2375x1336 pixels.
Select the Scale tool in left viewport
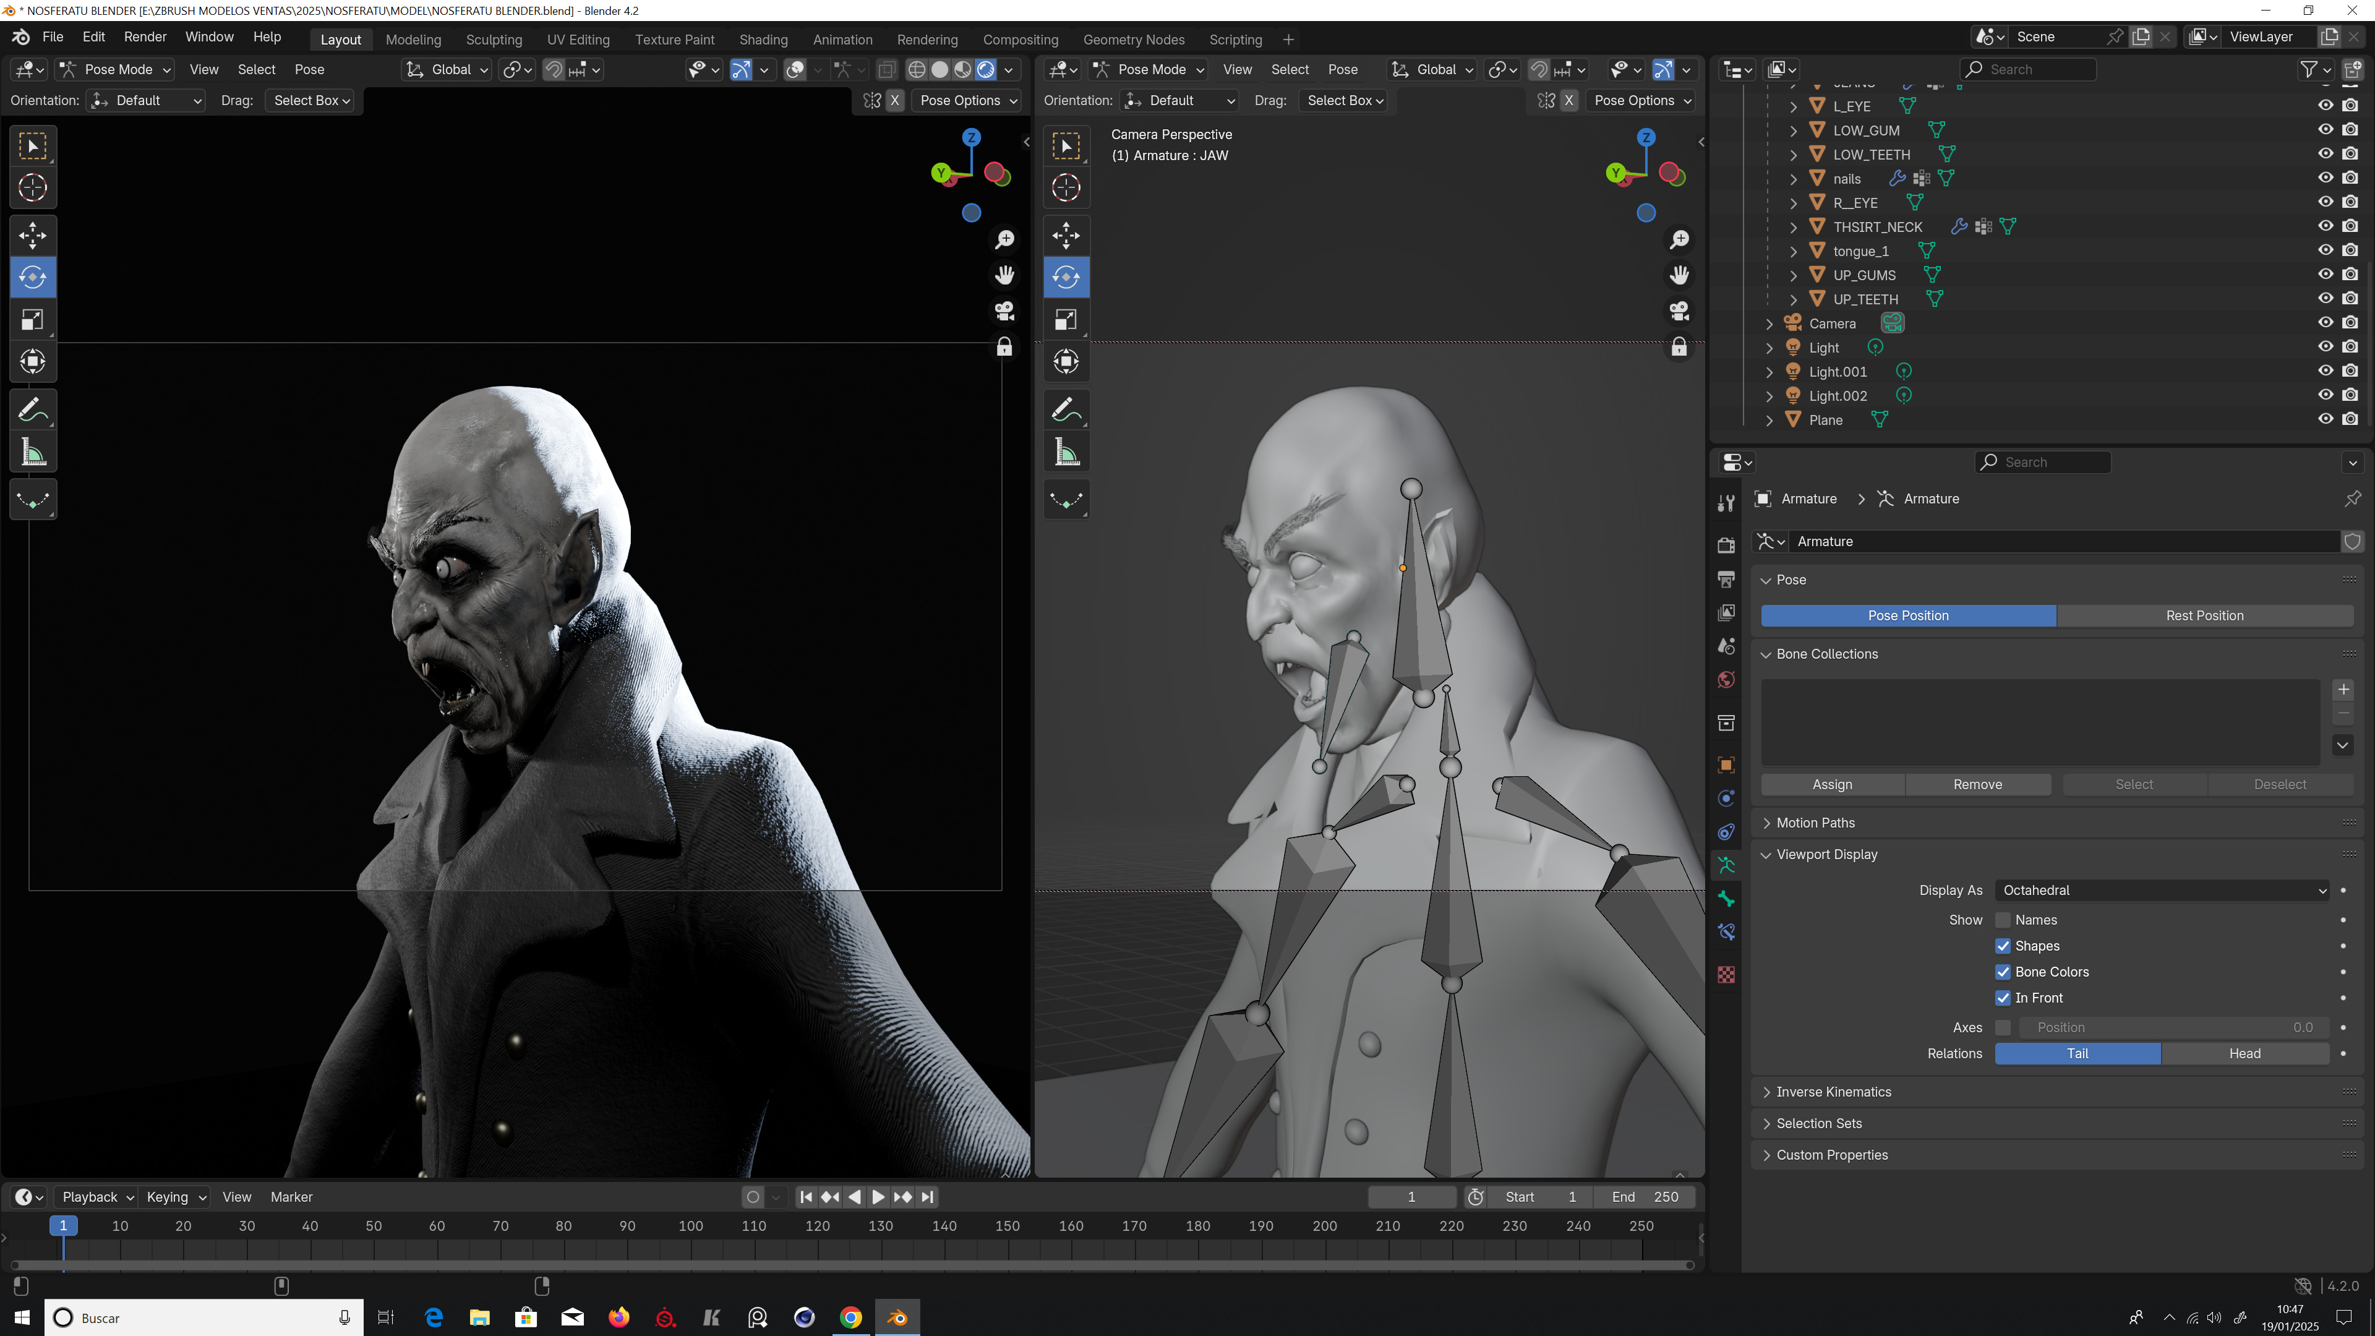click(x=32, y=320)
